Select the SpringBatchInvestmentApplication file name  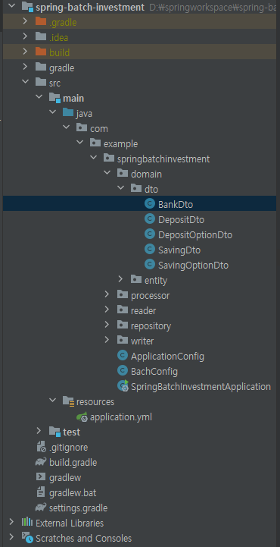point(201,387)
